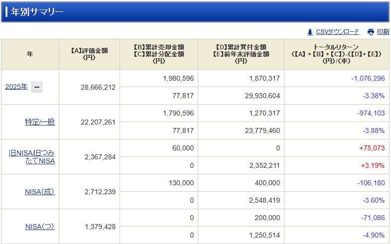Select the 1,870,317 purchase amount
This screenshot has width=391, height=244.
pos(264,78)
